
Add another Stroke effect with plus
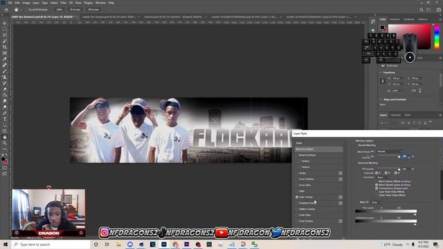[341, 173]
